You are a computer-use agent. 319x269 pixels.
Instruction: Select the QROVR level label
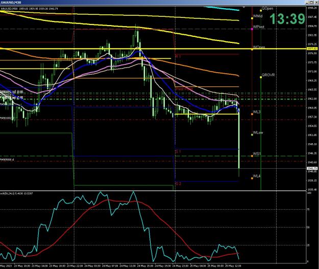[268, 75]
